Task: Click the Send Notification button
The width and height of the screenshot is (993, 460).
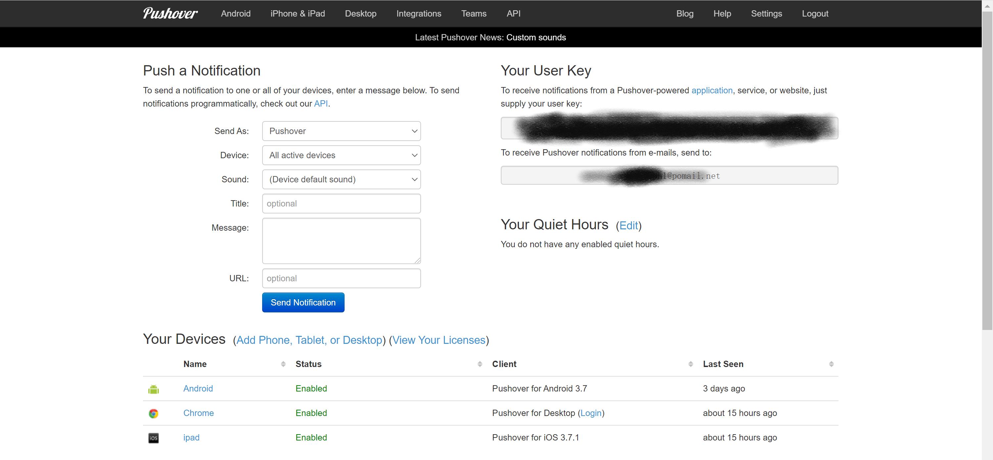Action: 303,302
